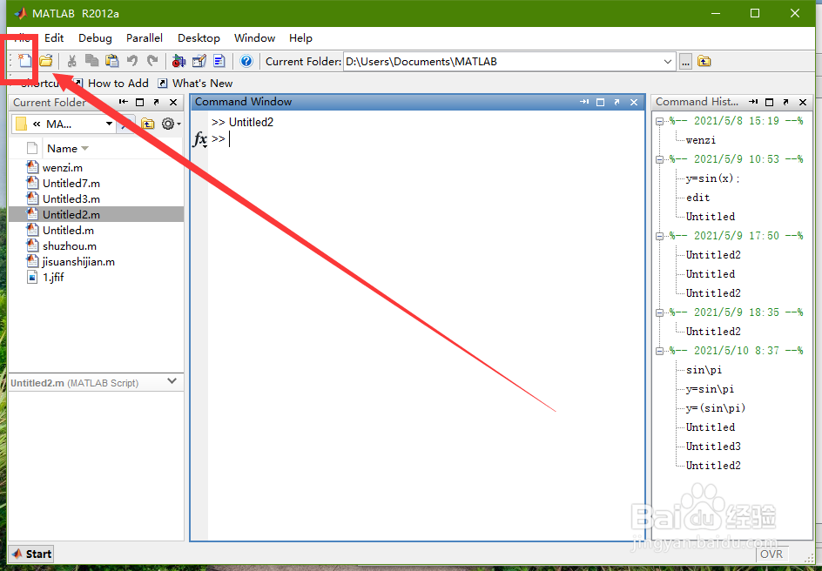The height and width of the screenshot is (571, 822).
Task: Collapse the 2021/5/9 18:35 history session
Action: 659,312
